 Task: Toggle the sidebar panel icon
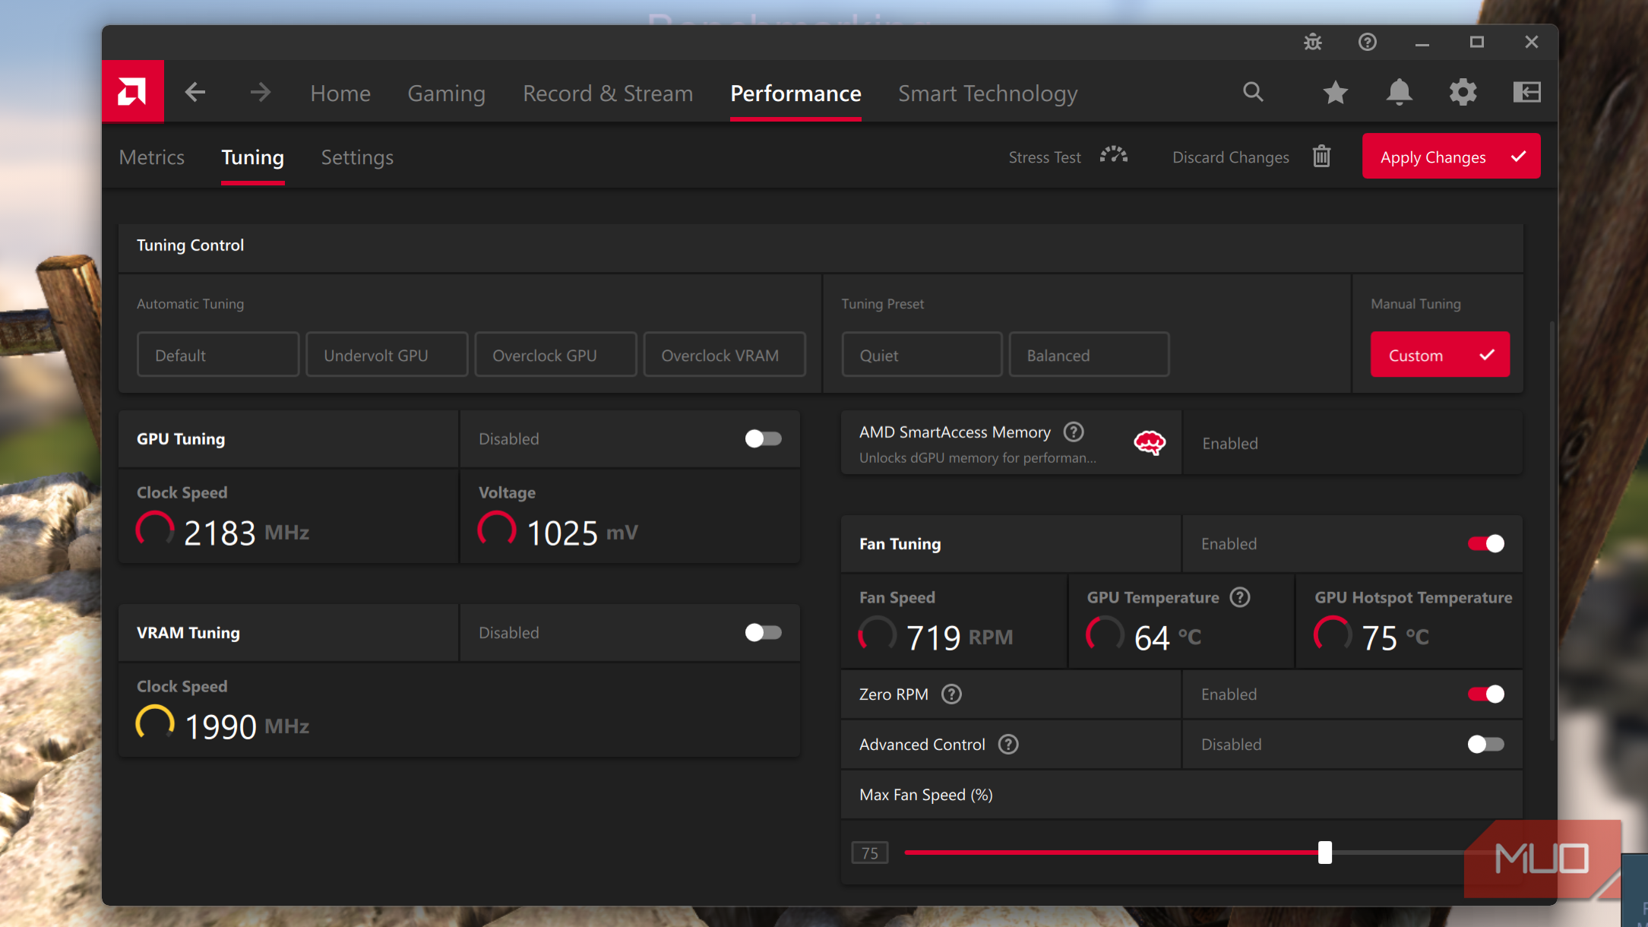pos(1526,93)
